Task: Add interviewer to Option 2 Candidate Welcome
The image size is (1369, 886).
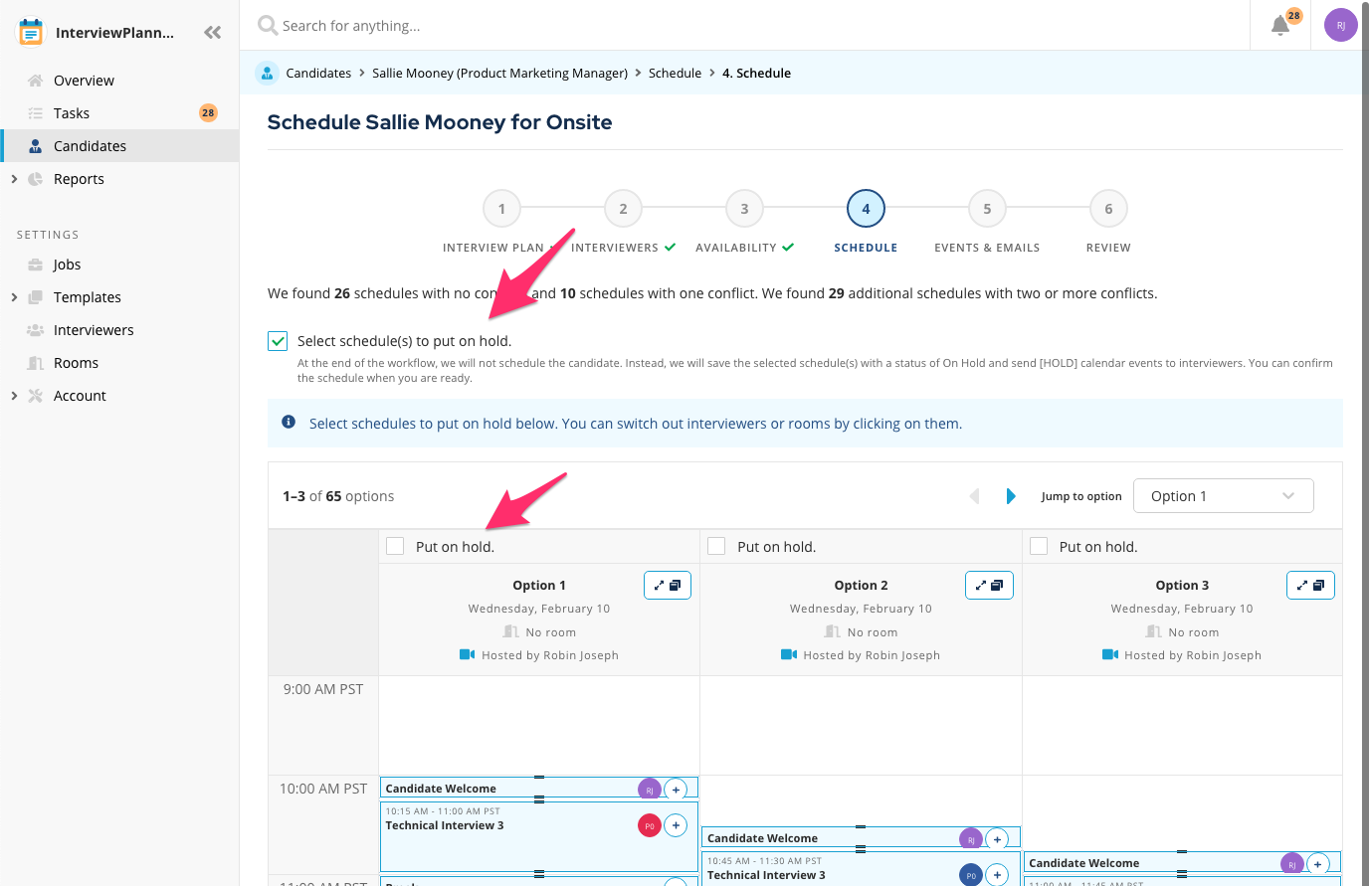Action: click(x=997, y=839)
